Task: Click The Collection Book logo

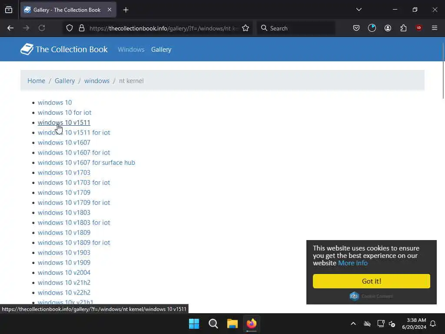Action: click(64, 50)
